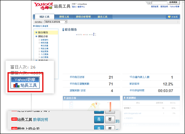185x134 pixels.
Task: Open the 入口頁面 sidebar link
Action: 45,54
